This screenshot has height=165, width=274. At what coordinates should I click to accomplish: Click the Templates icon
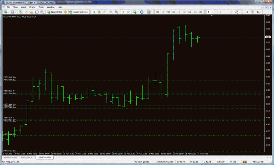point(149,12)
